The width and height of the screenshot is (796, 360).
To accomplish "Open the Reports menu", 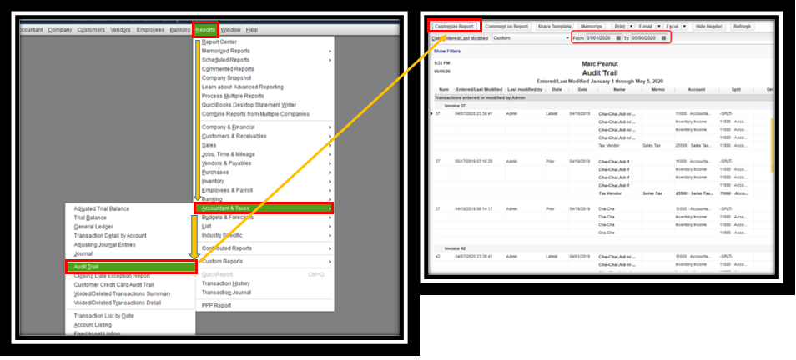I will click(x=205, y=30).
